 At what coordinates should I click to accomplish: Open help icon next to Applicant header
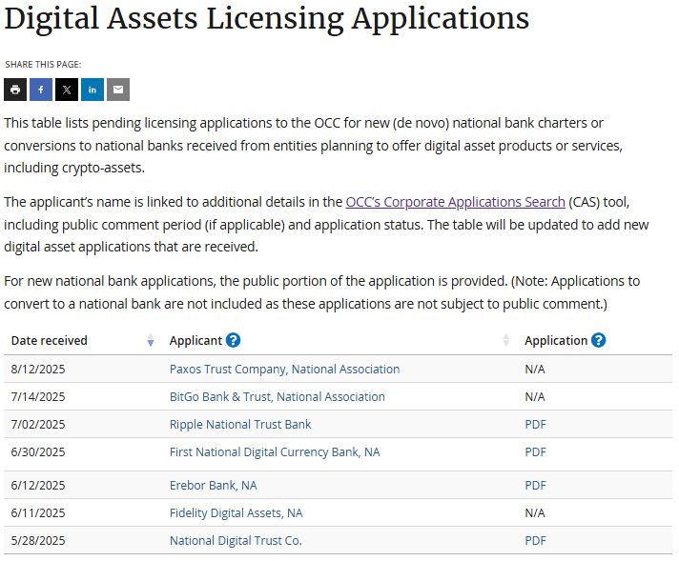(234, 340)
